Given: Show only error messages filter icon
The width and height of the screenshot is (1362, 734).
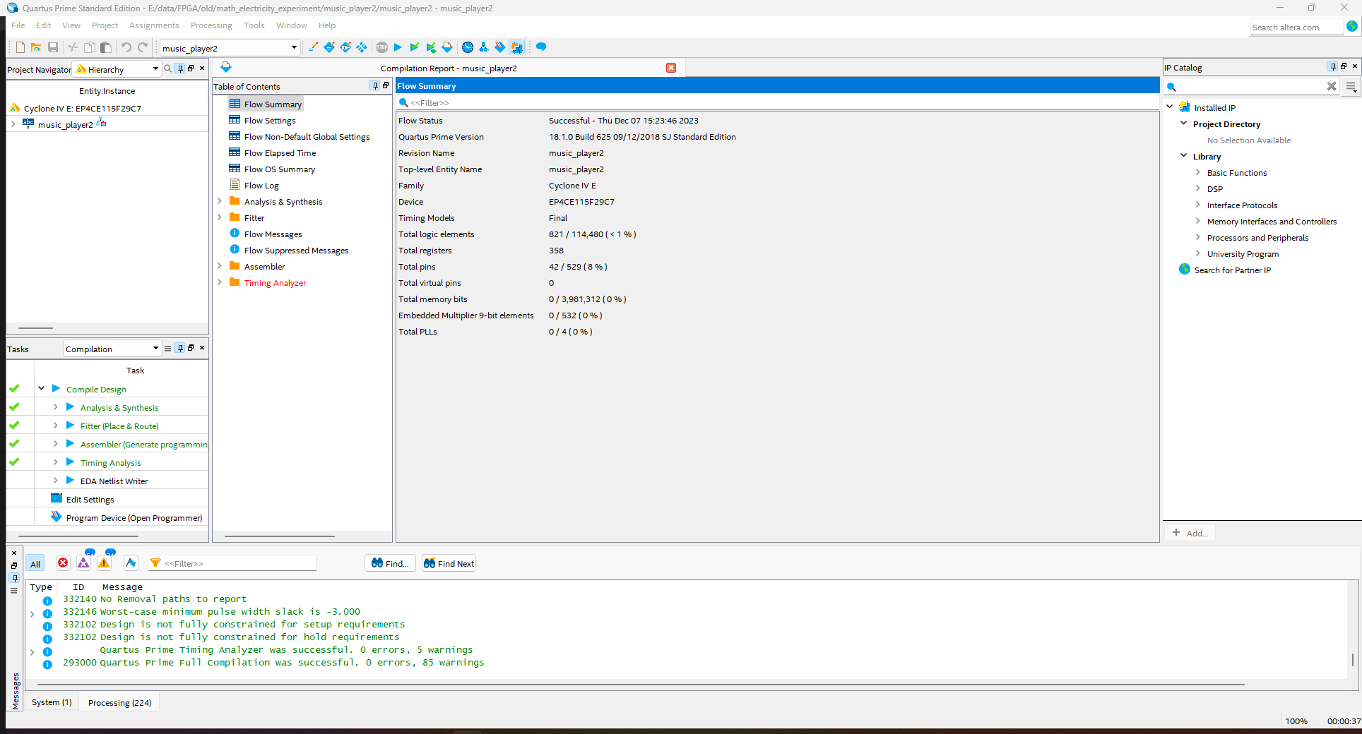Looking at the screenshot, I should (x=63, y=562).
